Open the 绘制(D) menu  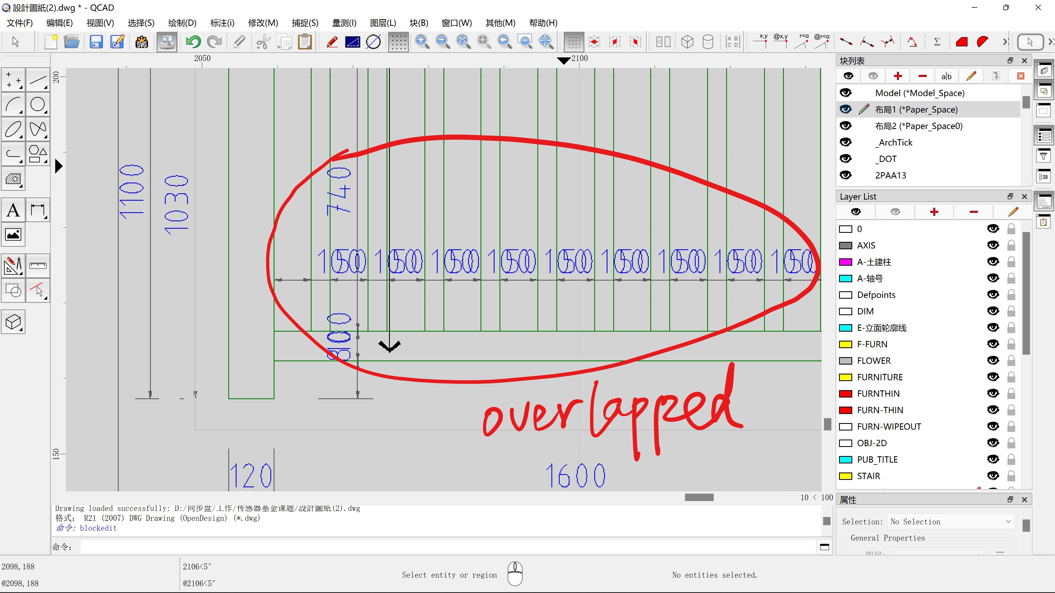[182, 23]
